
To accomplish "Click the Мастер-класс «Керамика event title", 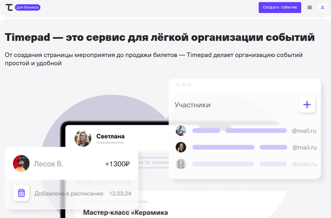I will point(126,212).
